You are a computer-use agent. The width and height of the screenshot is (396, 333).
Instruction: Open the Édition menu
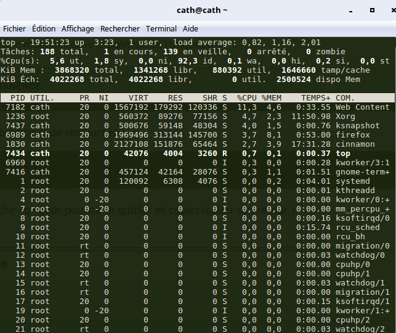(44, 29)
